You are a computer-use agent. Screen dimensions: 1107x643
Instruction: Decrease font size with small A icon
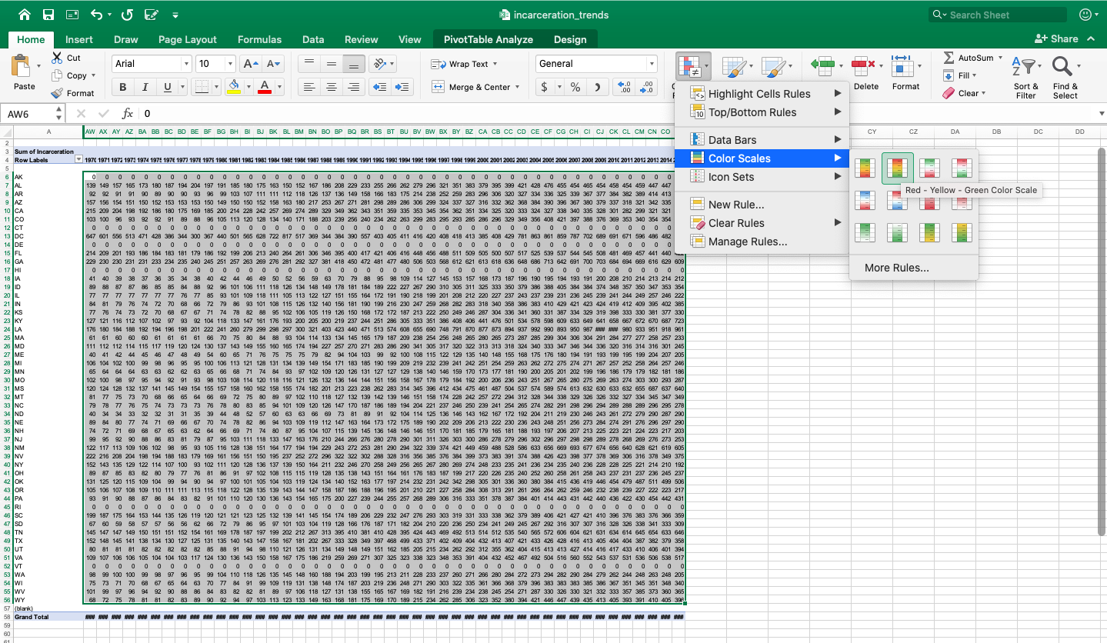tap(274, 64)
